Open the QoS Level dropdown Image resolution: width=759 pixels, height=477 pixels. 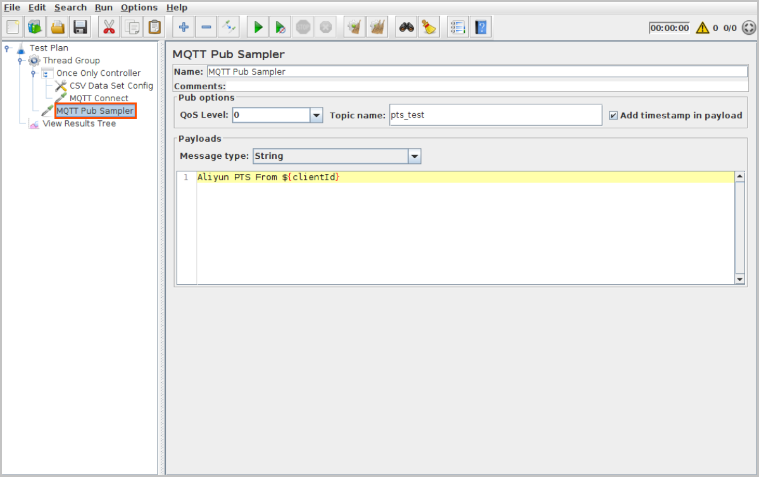point(317,115)
